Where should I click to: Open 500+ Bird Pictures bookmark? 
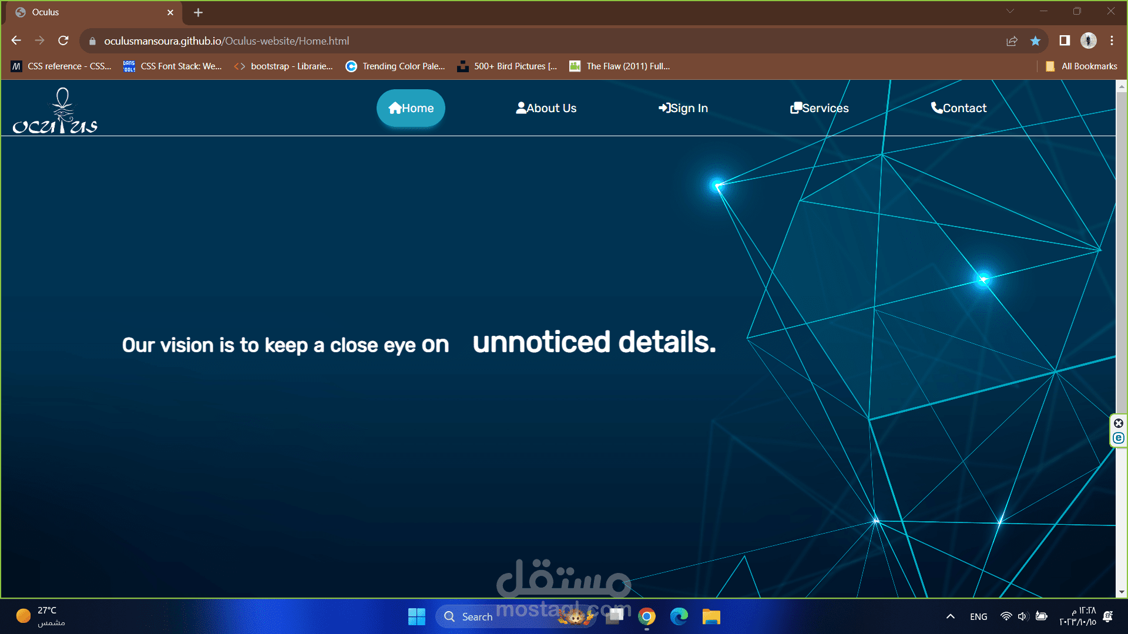[x=507, y=66]
